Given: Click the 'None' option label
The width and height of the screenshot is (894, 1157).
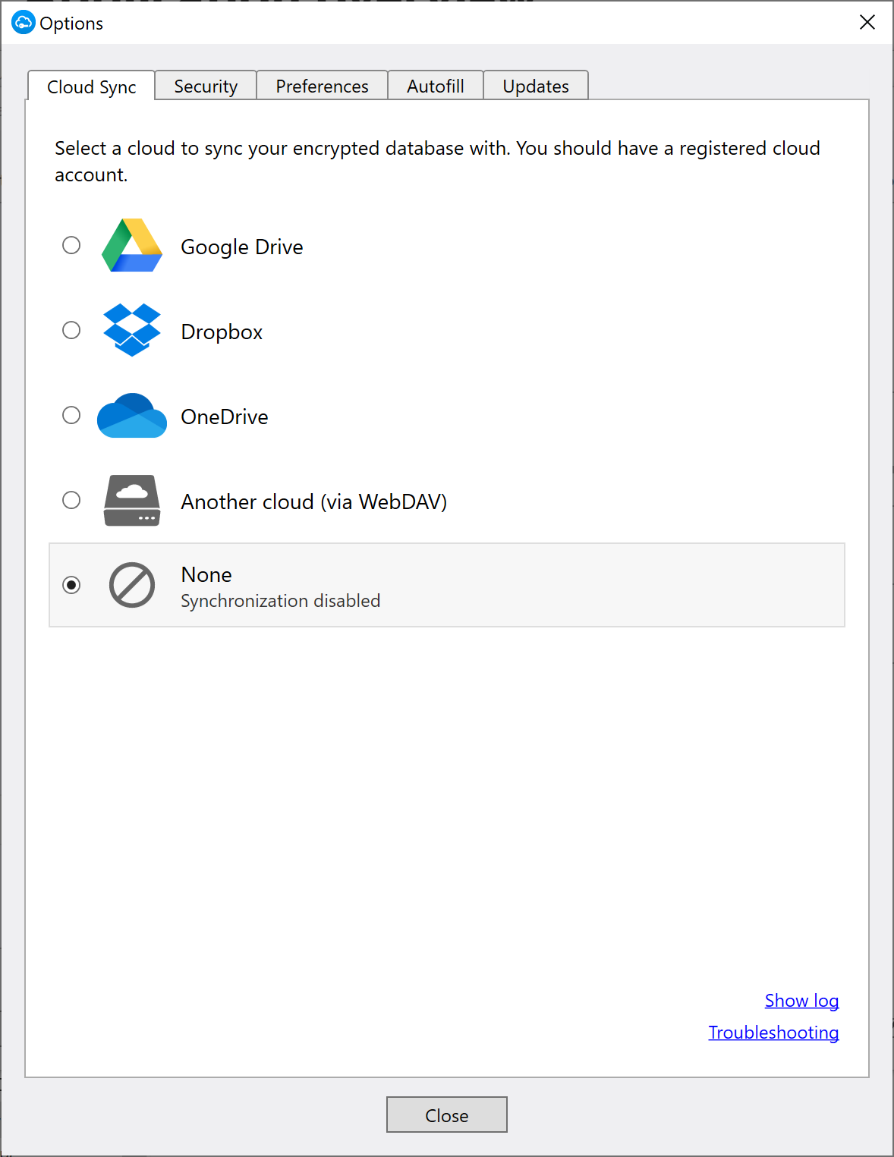Looking at the screenshot, I should click(206, 574).
